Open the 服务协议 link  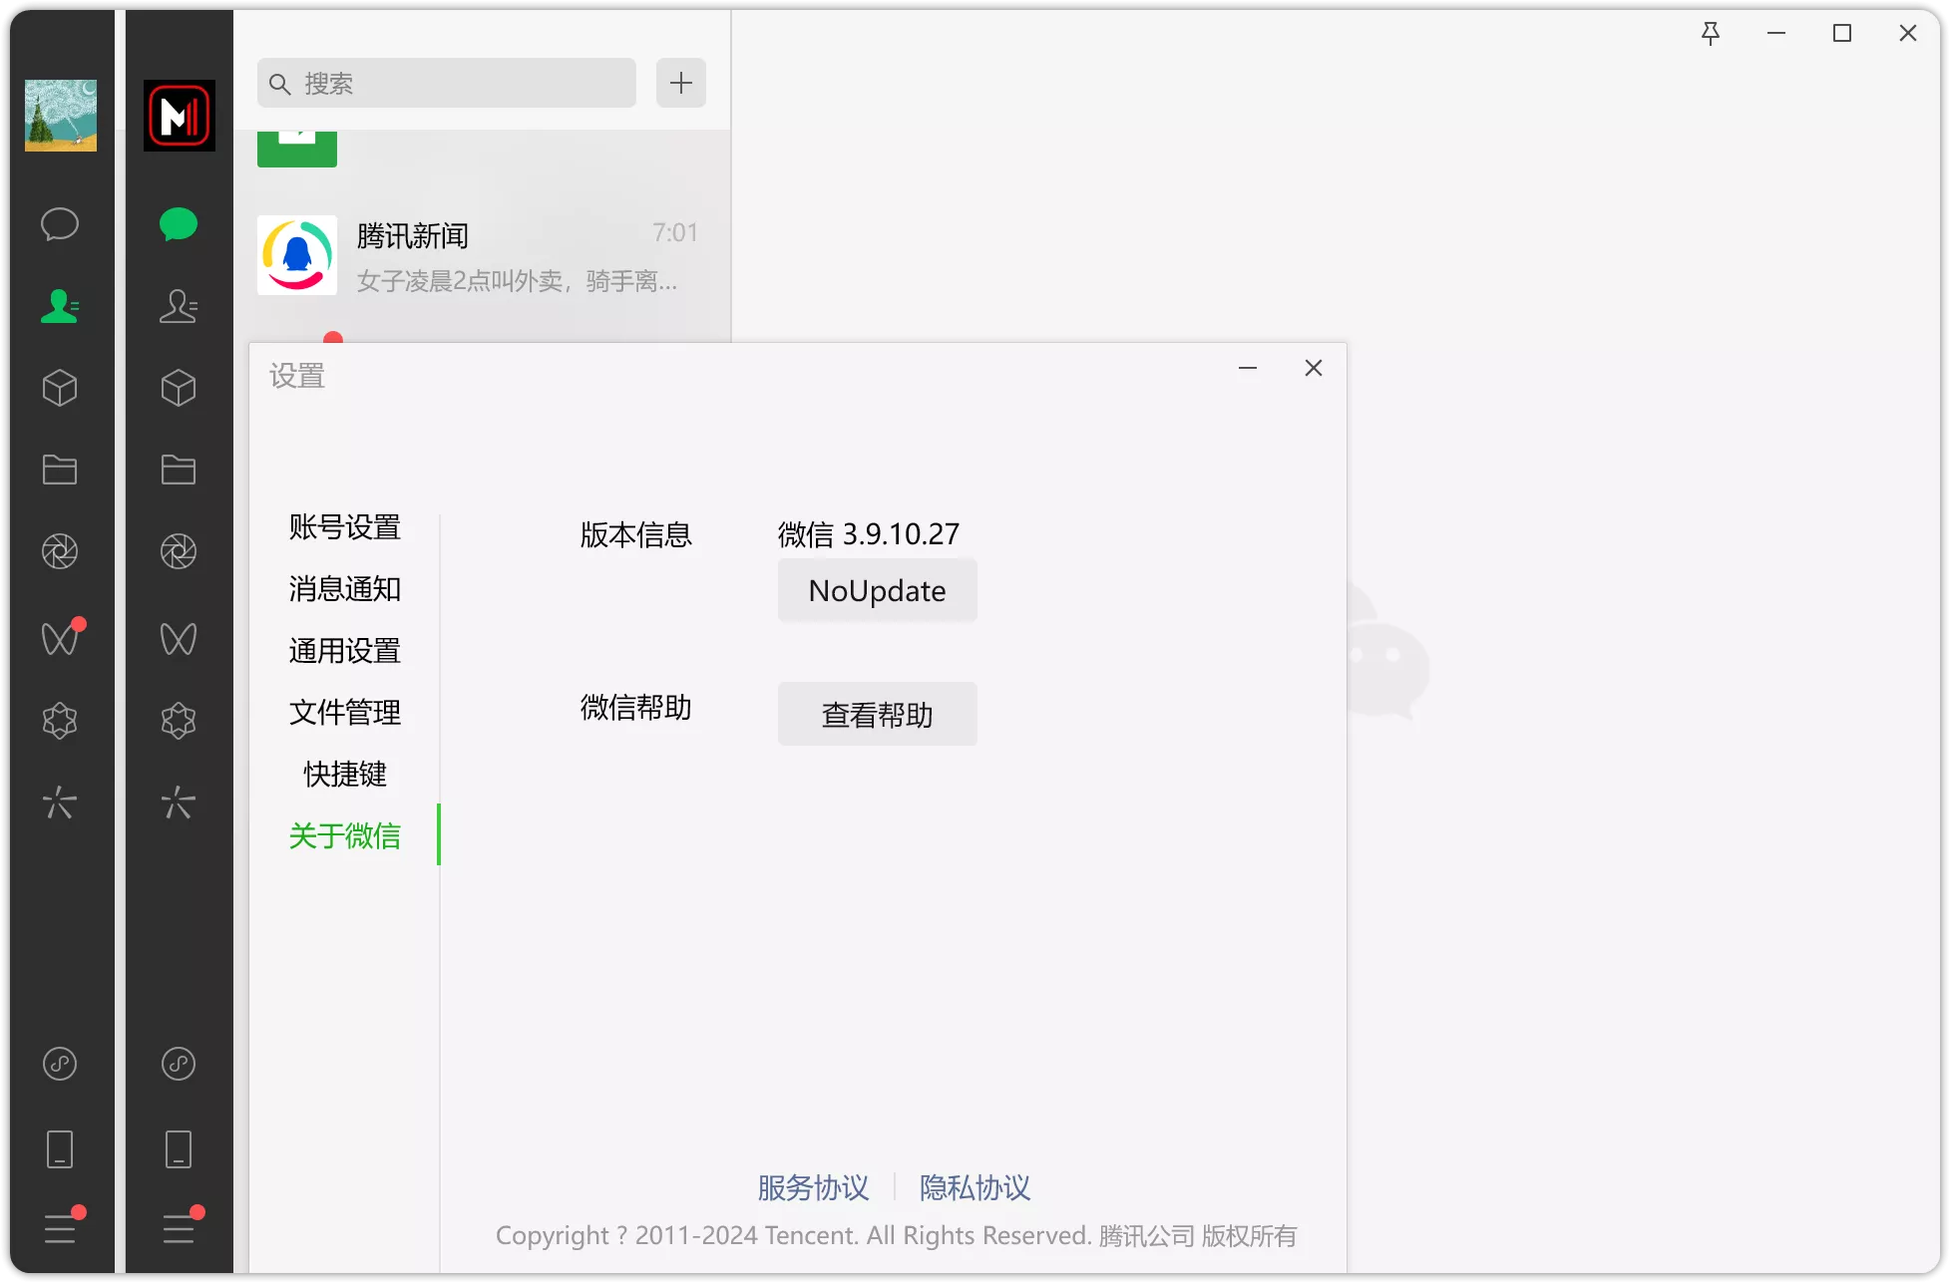(x=813, y=1187)
